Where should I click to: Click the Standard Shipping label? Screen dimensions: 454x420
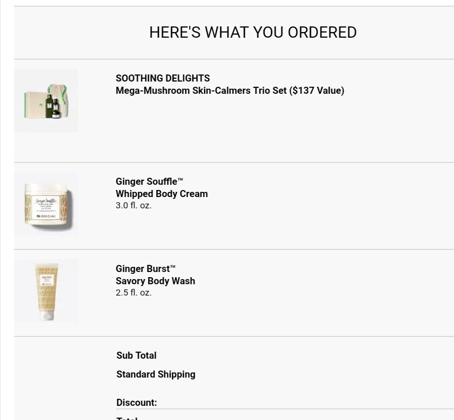pyautogui.click(x=156, y=374)
